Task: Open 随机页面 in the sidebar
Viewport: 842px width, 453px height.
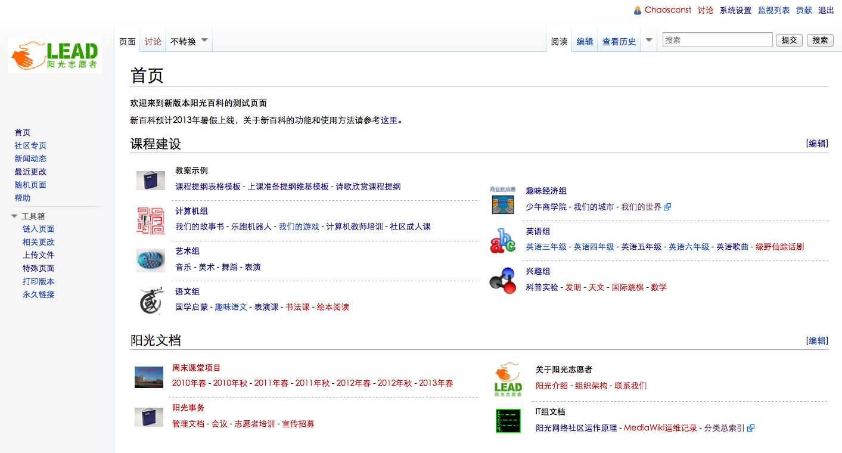Action: click(x=30, y=185)
